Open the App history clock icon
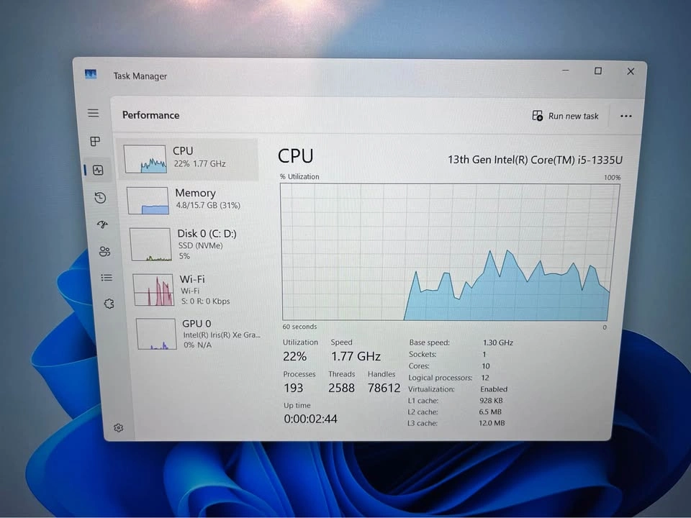Image resolution: width=691 pixels, height=518 pixels. click(100, 198)
